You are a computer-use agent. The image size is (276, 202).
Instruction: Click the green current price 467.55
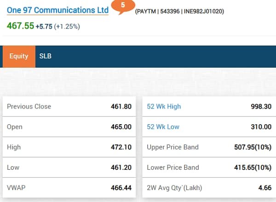coord(20,26)
